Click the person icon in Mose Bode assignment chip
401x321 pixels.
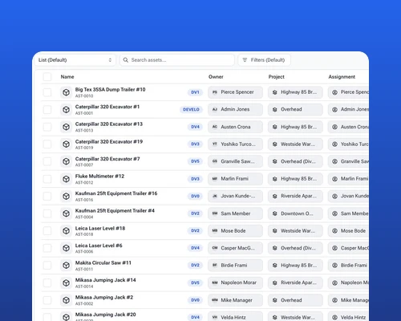tap(334, 231)
